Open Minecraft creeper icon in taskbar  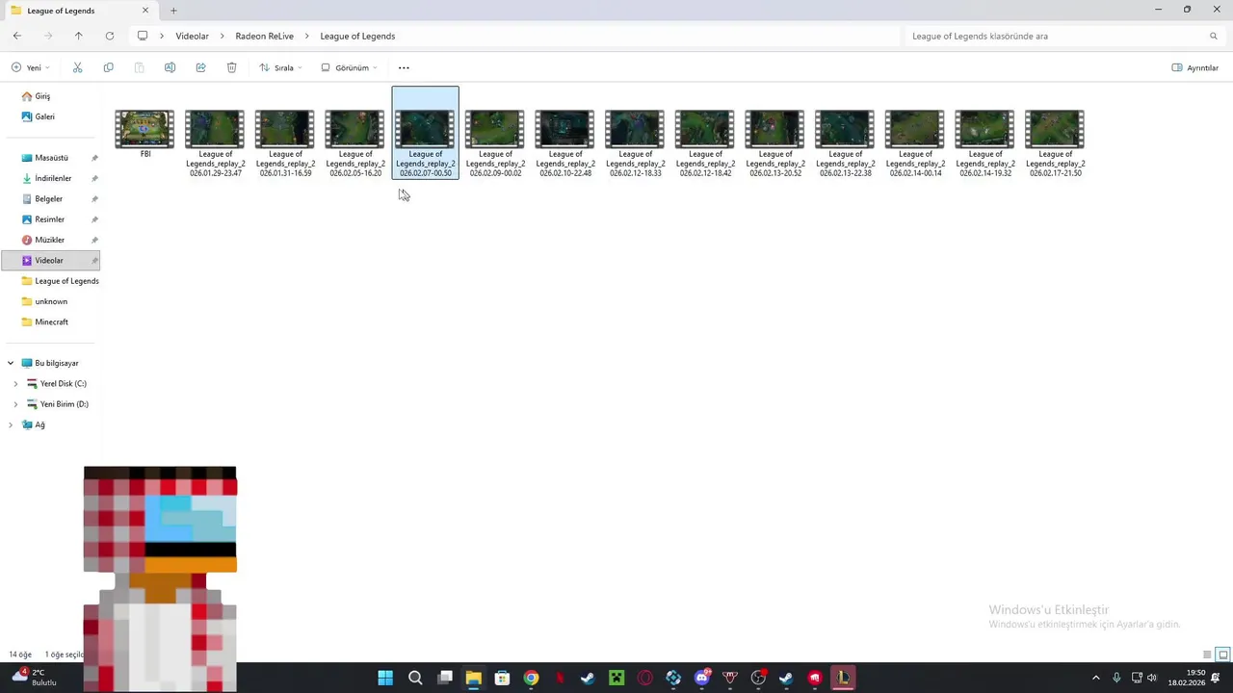616,678
